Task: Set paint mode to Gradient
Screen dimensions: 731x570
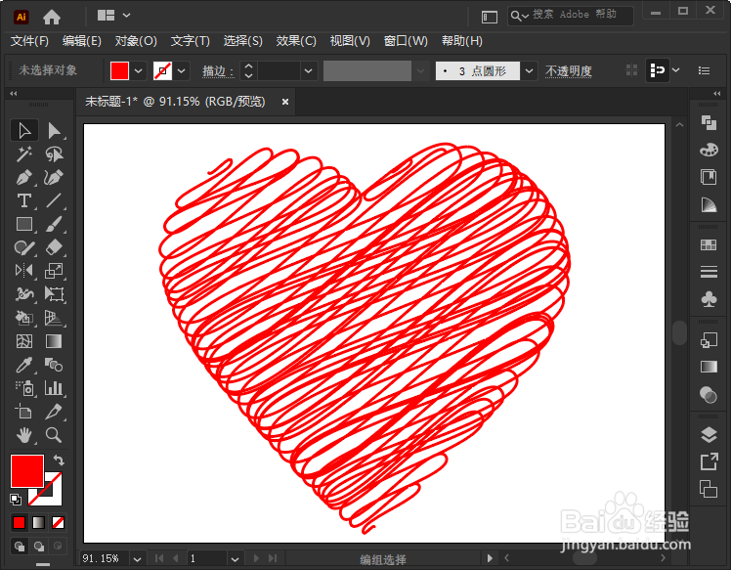Action: (x=39, y=523)
